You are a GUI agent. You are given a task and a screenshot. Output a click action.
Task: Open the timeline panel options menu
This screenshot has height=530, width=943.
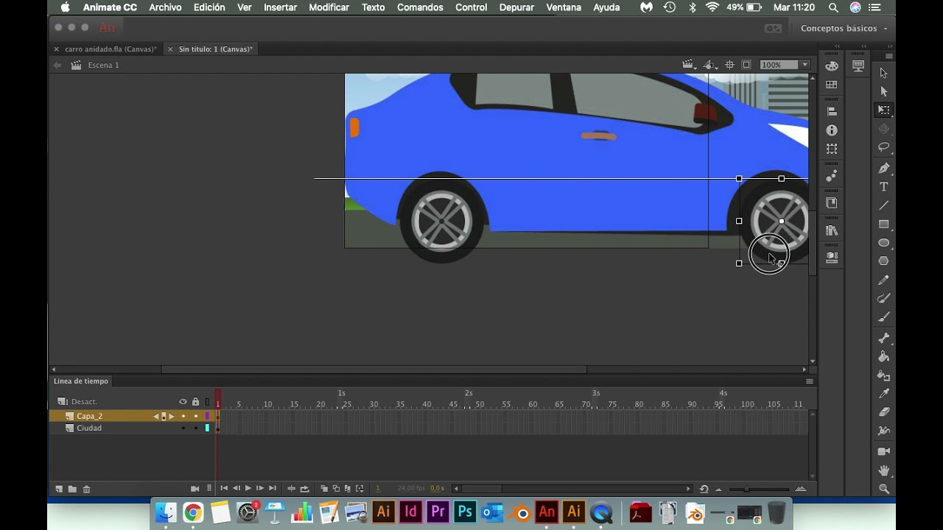click(x=810, y=381)
